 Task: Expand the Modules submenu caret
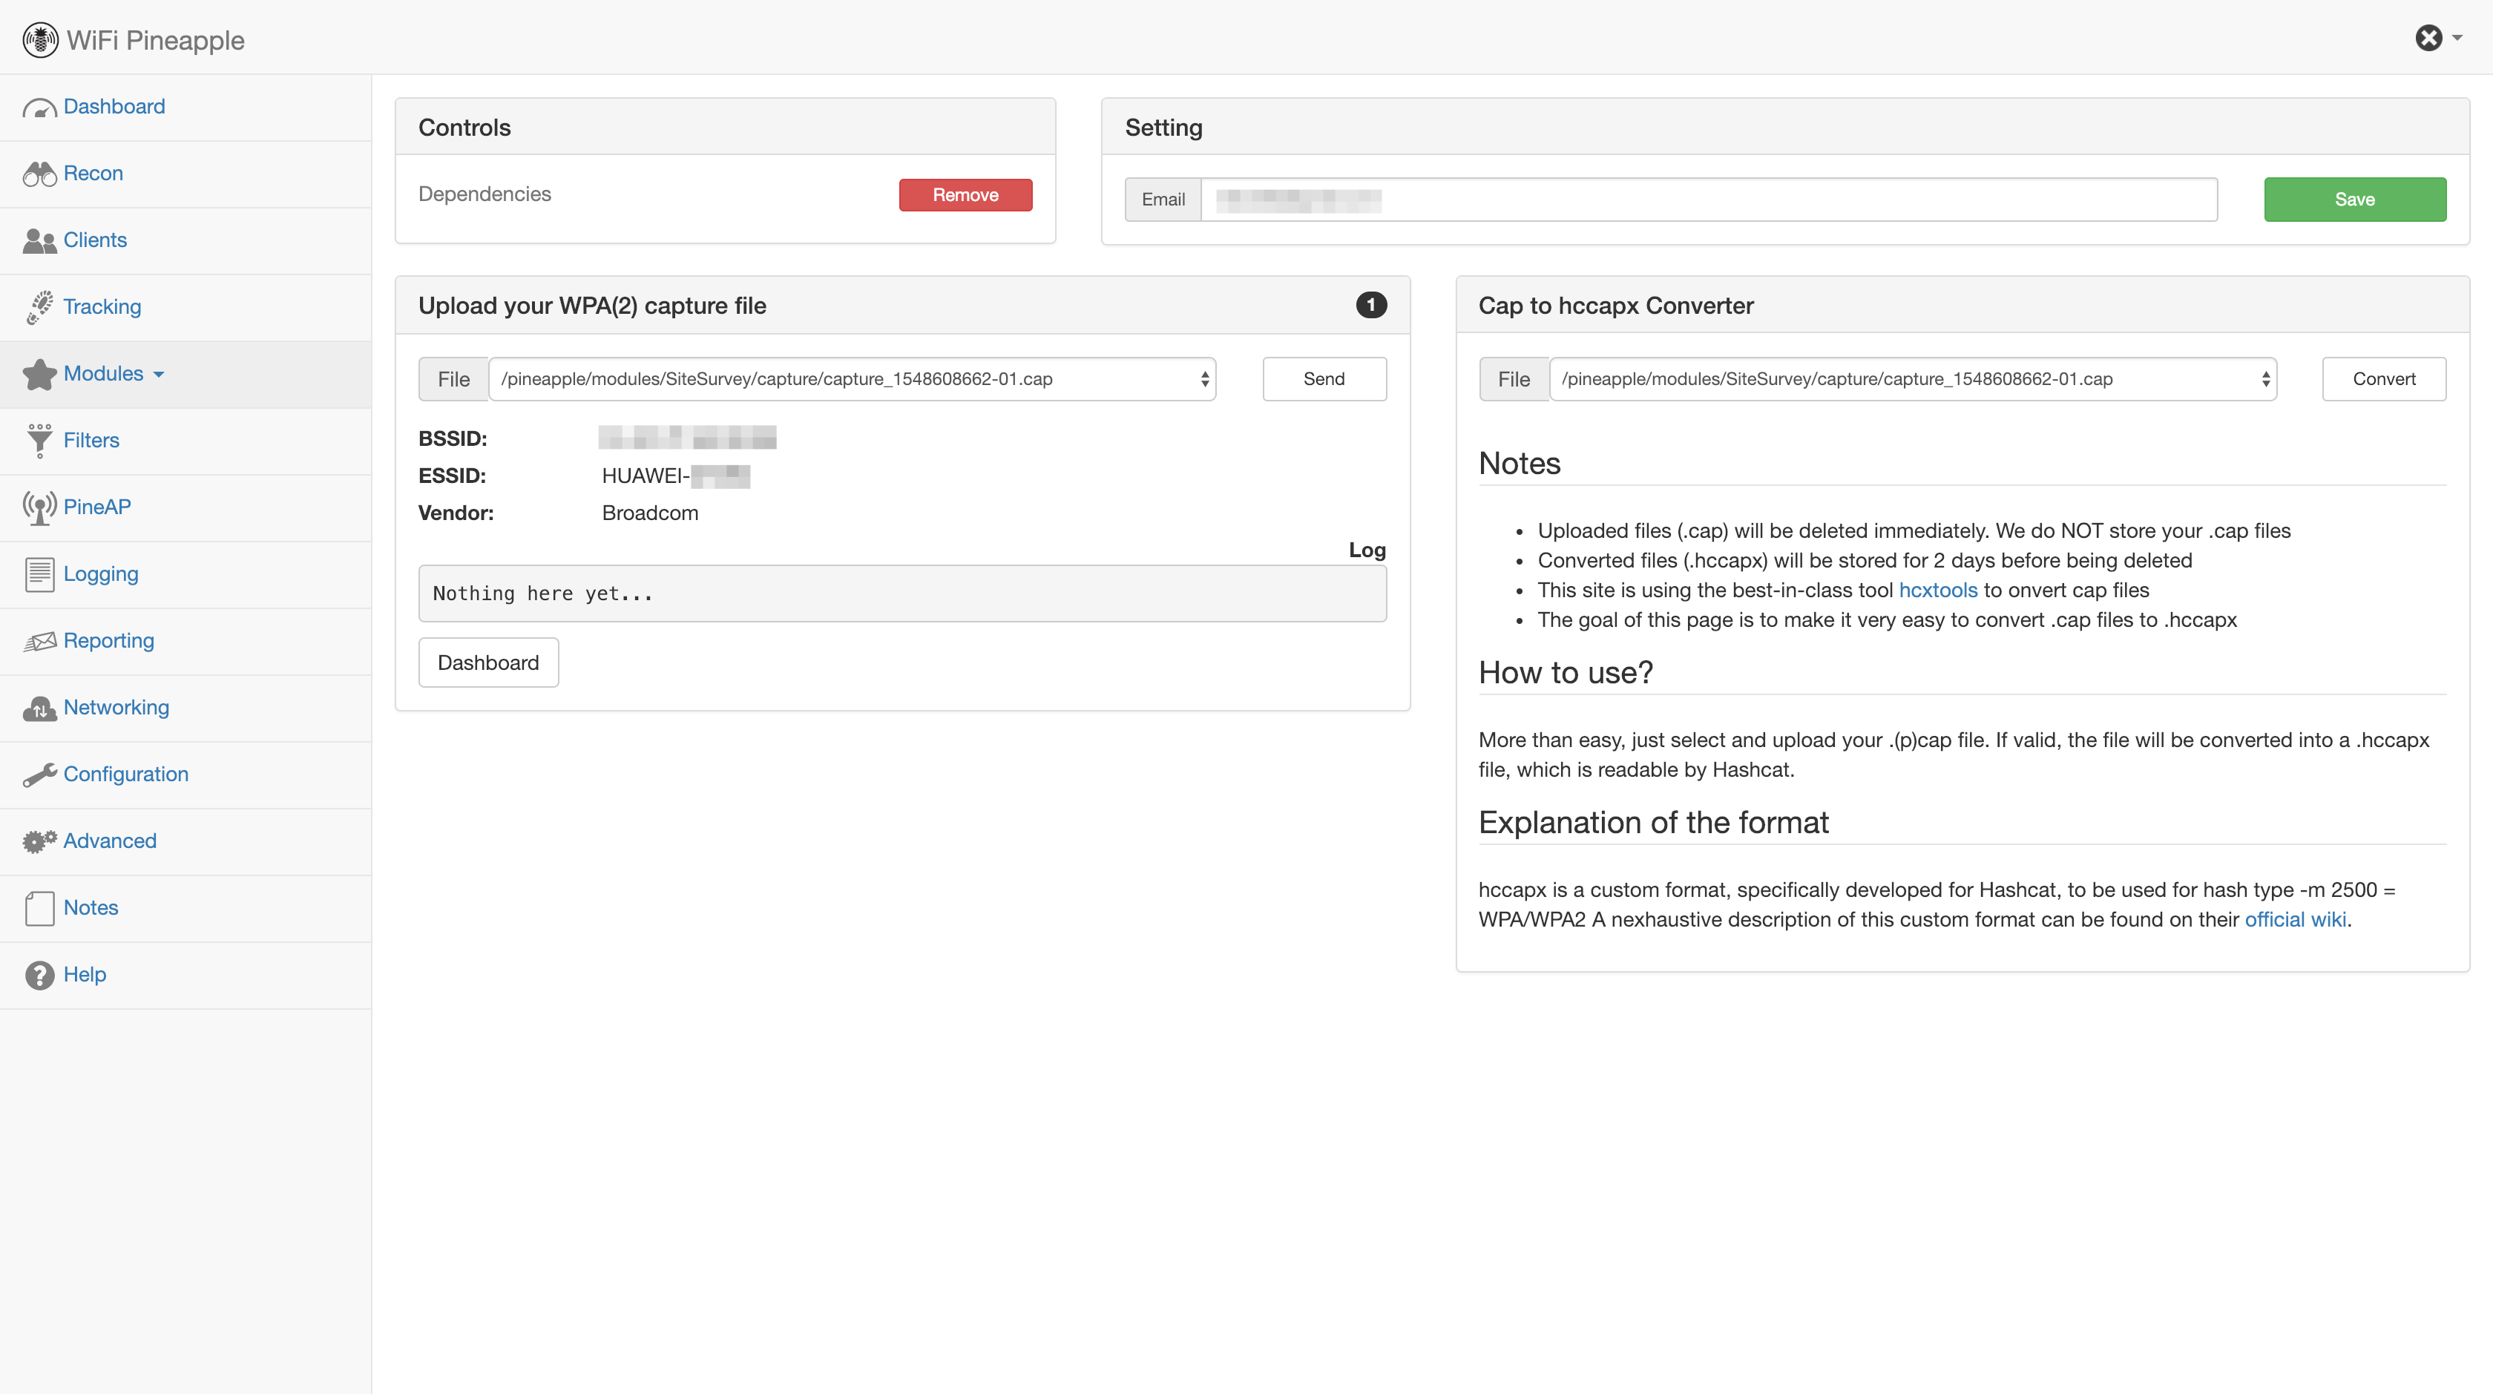click(159, 375)
